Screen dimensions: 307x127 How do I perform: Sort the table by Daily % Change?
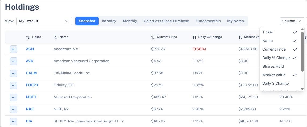point(194,37)
